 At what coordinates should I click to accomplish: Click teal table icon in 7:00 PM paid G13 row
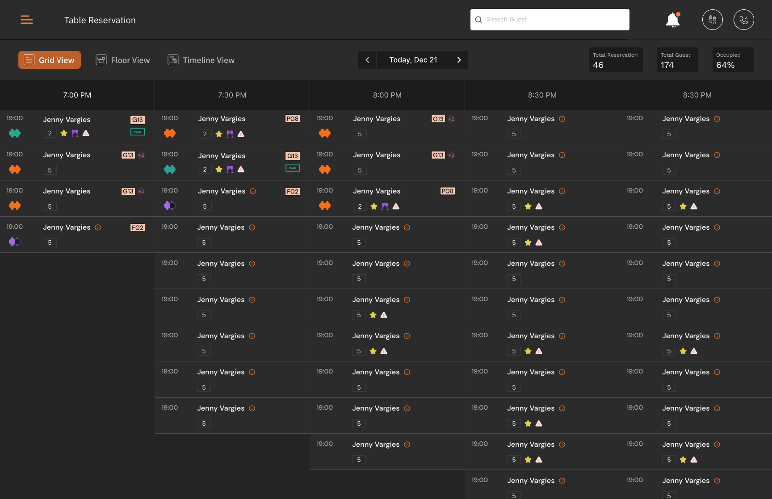pyautogui.click(x=15, y=133)
